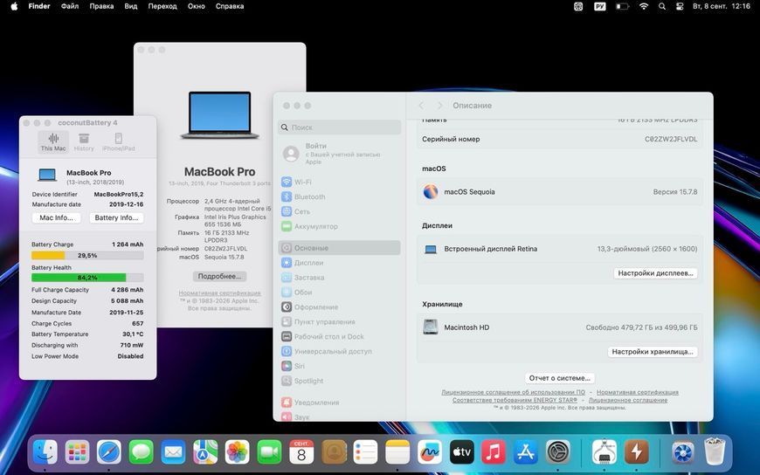Open the Файл menu
The width and height of the screenshot is (760, 475).
pyautogui.click(x=70, y=6)
